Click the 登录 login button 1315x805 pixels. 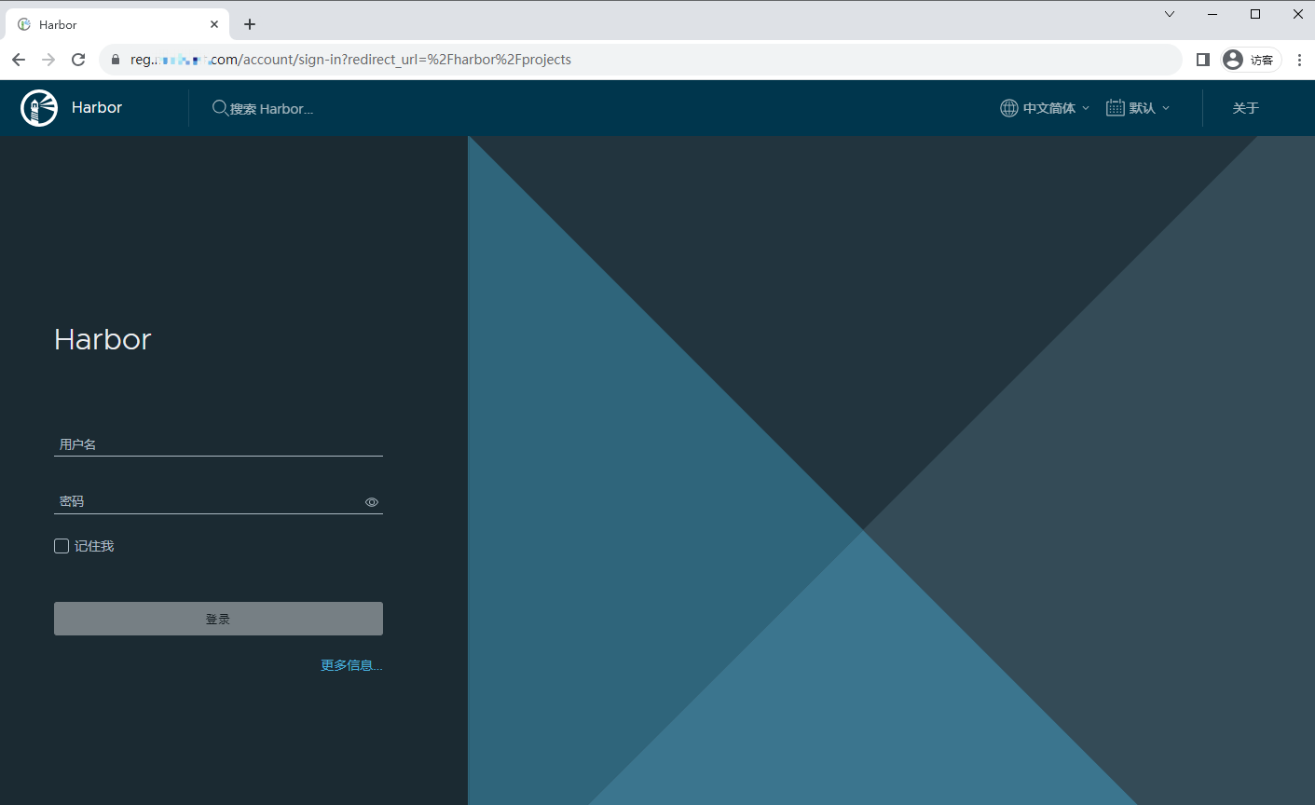pos(218,619)
